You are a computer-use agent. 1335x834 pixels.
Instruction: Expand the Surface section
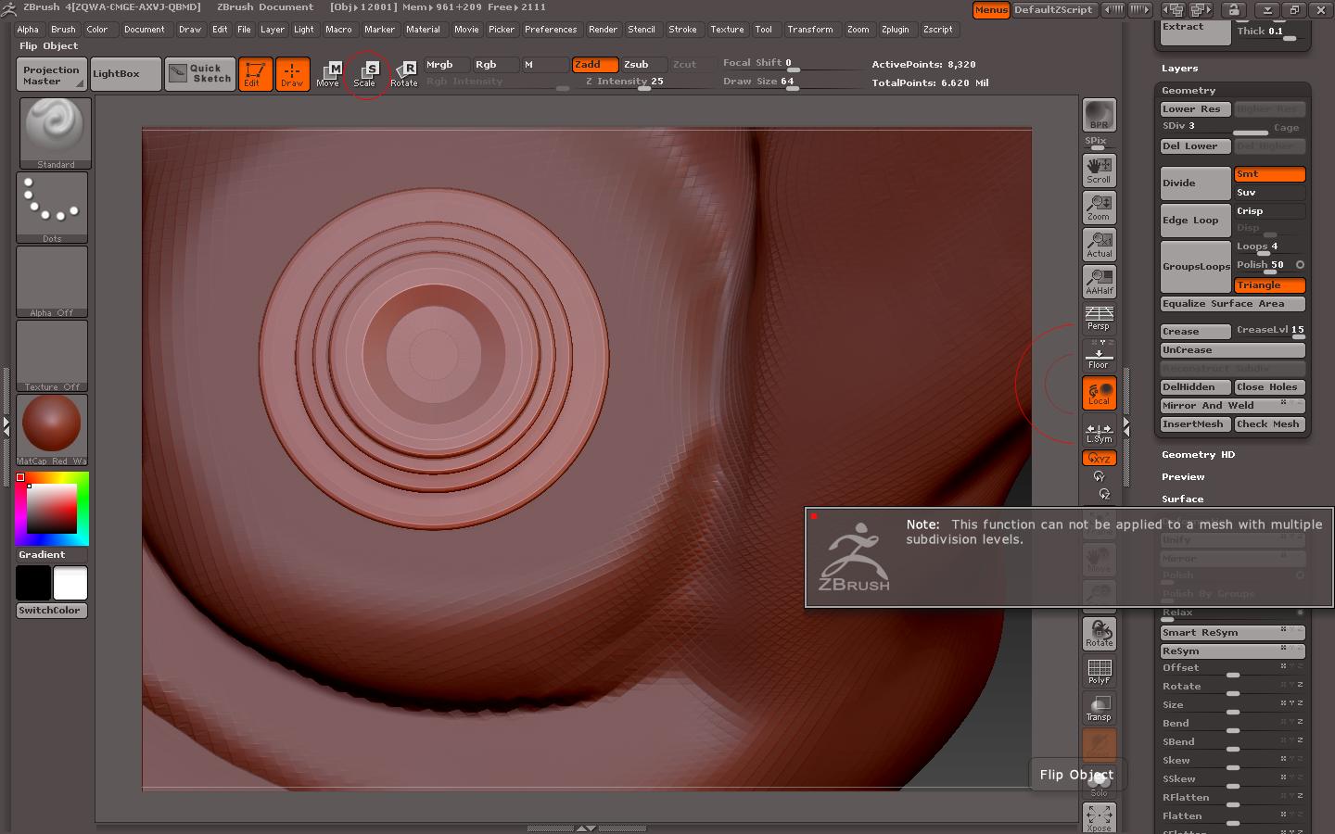click(1183, 499)
